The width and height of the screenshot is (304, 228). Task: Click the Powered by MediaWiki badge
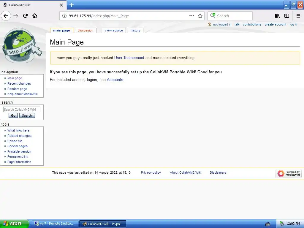click(x=289, y=173)
